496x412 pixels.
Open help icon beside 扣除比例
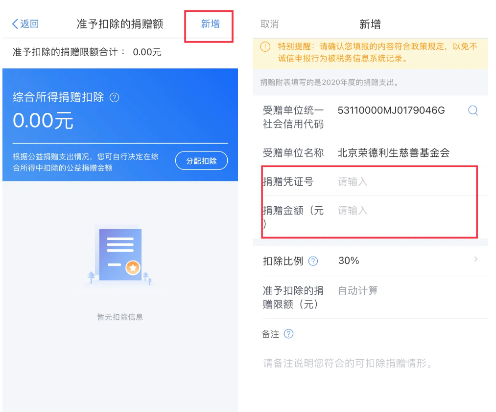click(313, 261)
